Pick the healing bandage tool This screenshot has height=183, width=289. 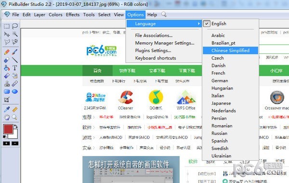[15, 84]
